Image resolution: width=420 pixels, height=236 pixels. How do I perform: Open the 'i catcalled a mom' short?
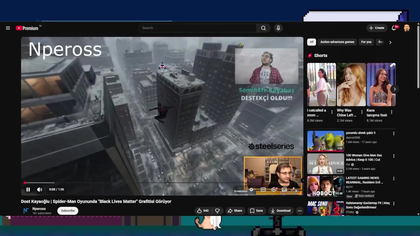coord(321,85)
